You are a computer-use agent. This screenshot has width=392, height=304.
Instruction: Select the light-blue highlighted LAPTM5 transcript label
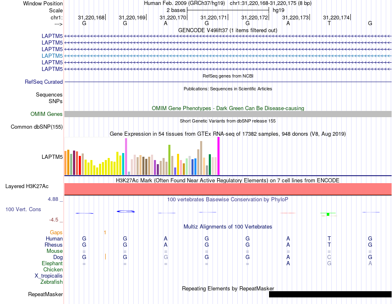52,56
